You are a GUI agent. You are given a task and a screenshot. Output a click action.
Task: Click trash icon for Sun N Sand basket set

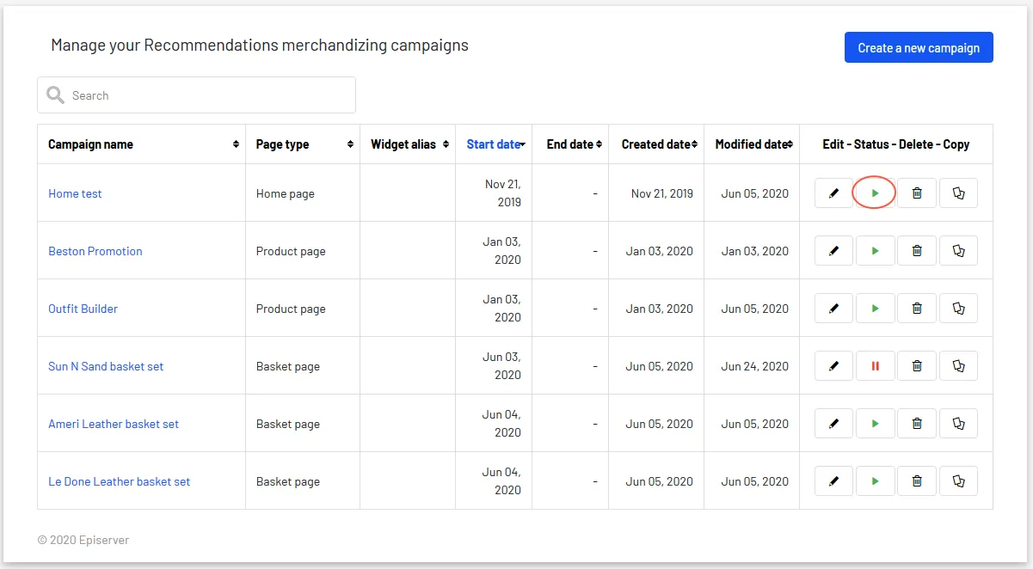coord(917,366)
